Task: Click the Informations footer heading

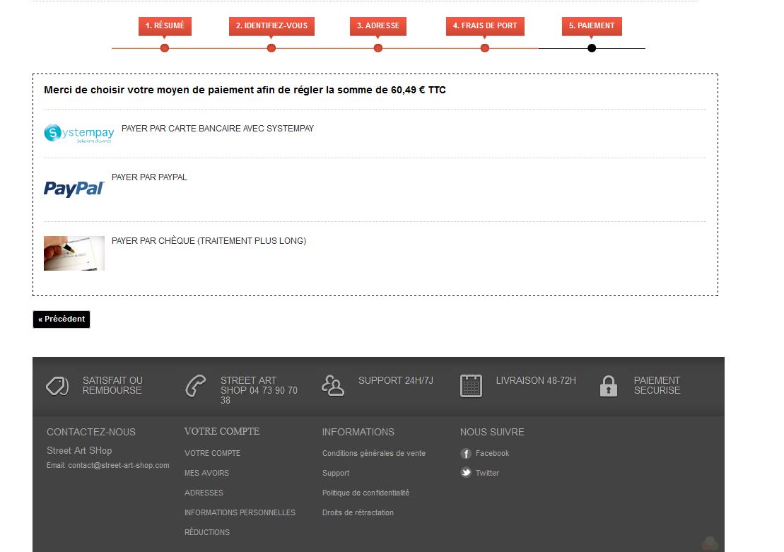Action: 358,432
